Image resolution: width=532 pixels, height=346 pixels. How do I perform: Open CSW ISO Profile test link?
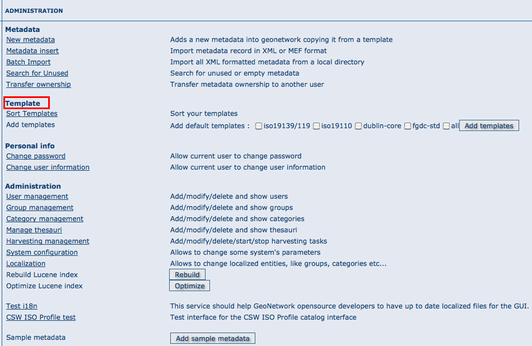pyautogui.click(x=41, y=317)
